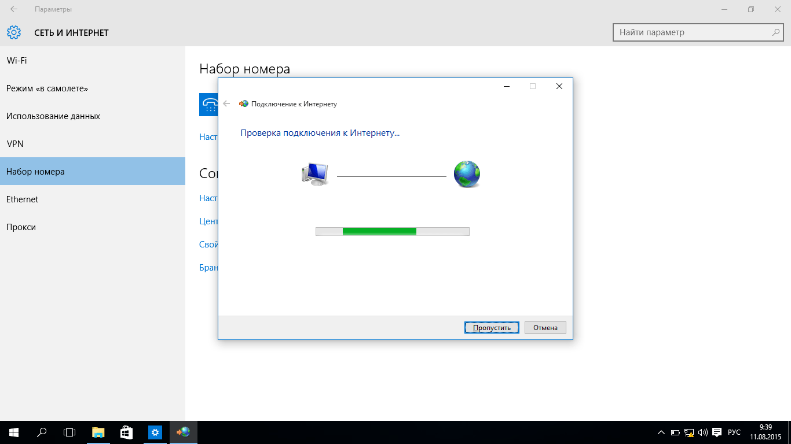Open the Windows Start menu
The width and height of the screenshot is (791, 444).
pyautogui.click(x=14, y=432)
